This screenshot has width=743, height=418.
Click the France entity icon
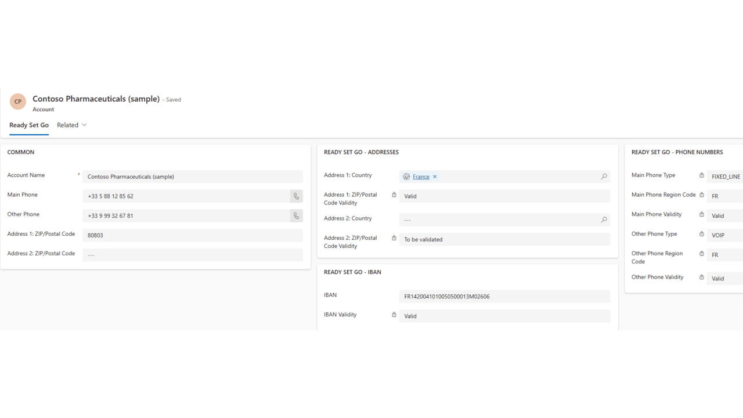[x=406, y=176]
